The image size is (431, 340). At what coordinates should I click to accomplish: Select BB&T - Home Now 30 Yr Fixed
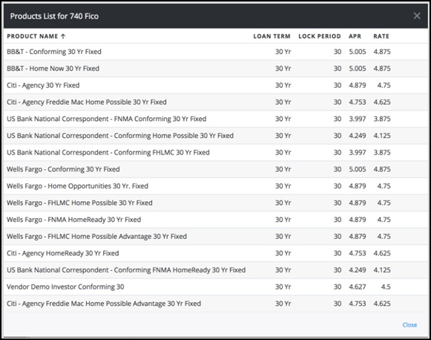tap(215, 68)
